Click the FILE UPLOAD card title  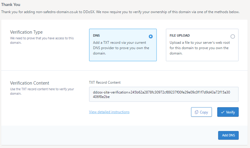(x=179, y=35)
